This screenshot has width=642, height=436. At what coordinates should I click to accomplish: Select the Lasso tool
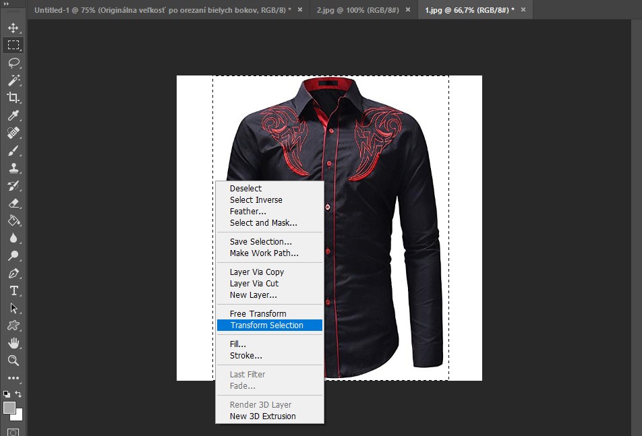[13, 63]
